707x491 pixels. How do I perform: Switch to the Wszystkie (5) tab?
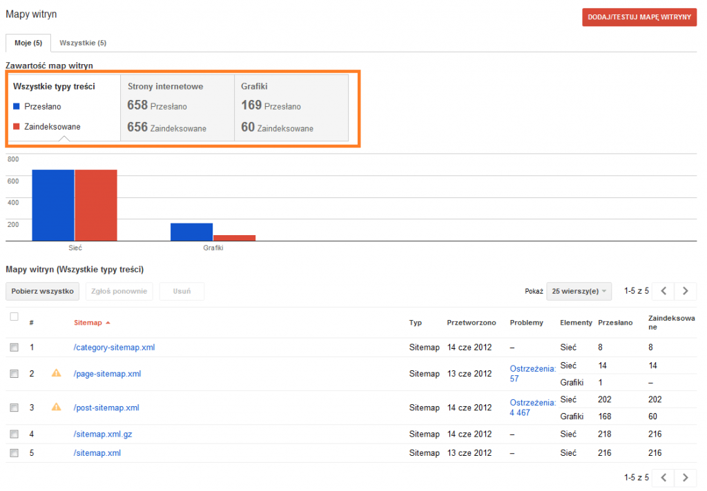tap(83, 43)
